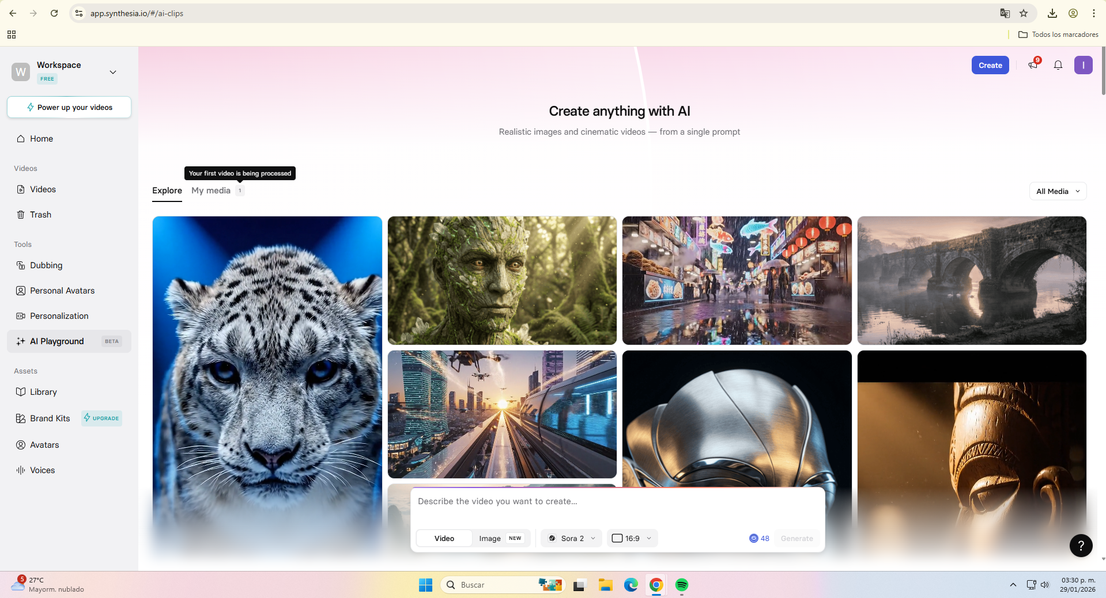Screen dimensions: 1106x598
Task: Click Power up your videos button
Action: 69,107
